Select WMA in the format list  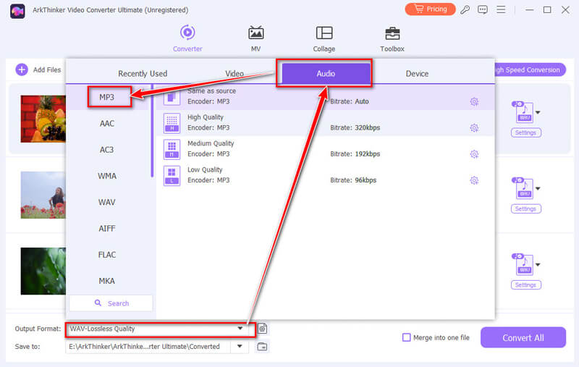106,176
